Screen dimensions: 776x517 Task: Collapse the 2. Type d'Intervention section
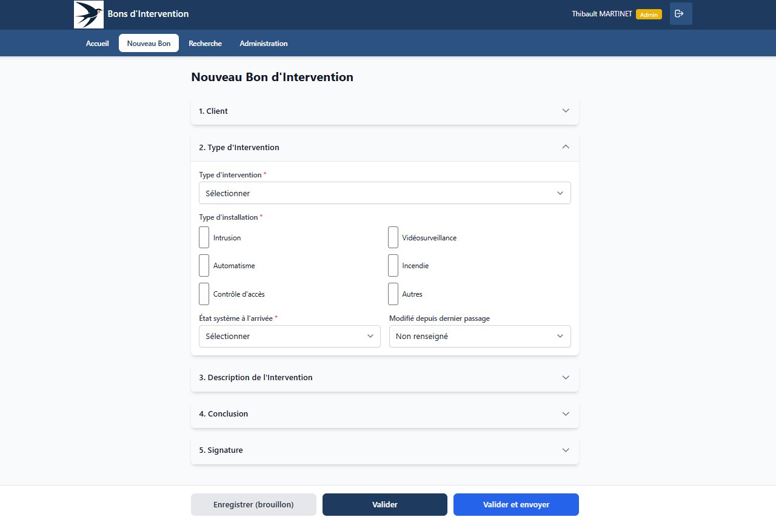pos(384,147)
